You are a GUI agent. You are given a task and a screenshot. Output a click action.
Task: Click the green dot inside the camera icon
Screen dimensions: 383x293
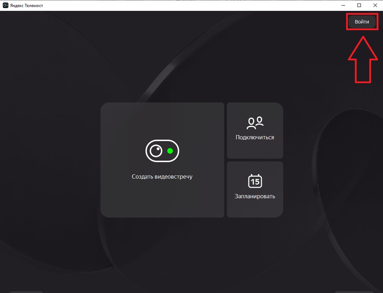click(x=170, y=151)
